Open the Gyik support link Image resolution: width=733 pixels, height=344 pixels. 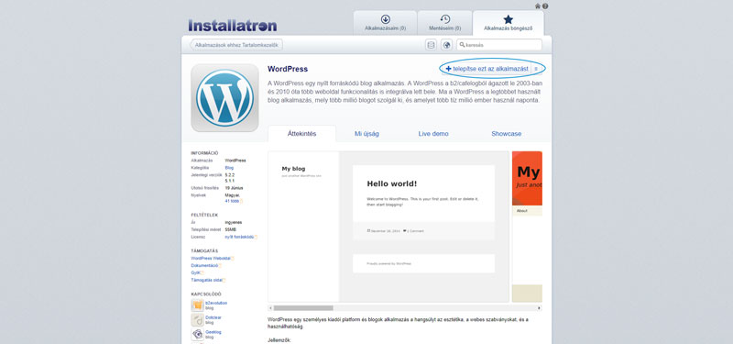[x=195, y=272]
